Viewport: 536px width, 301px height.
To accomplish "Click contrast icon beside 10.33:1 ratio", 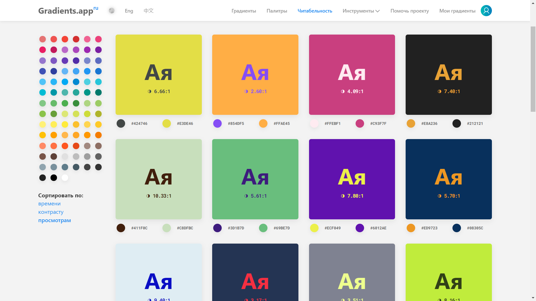I will coord(148,196).
